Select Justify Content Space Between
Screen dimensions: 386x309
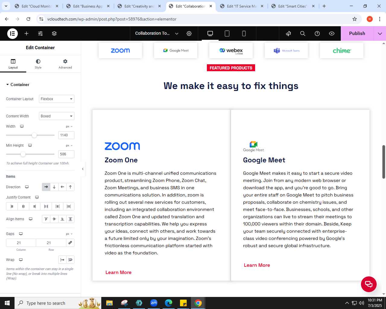[x=46, y=206]
